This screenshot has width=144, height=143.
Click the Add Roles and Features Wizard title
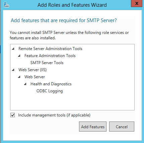[x=72, y=5]
